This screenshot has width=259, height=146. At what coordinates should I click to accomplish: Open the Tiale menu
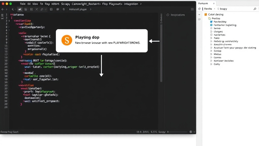23,4
